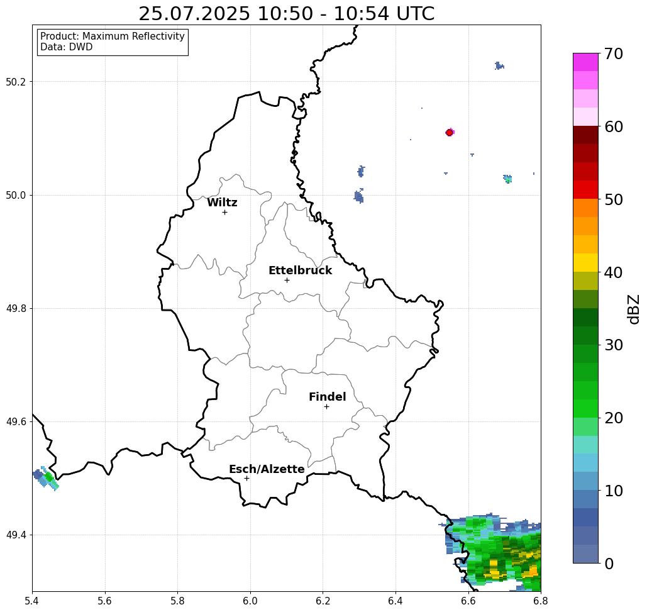Click the latitude axis label 50.2
Screen dimensions: 647x612
(16, 82)
